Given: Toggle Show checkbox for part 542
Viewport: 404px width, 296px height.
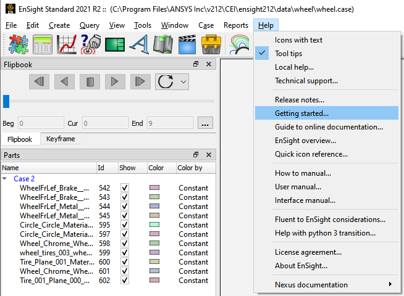Looking at the screenshot, I should pyautogui.click(x=125, y=187).
